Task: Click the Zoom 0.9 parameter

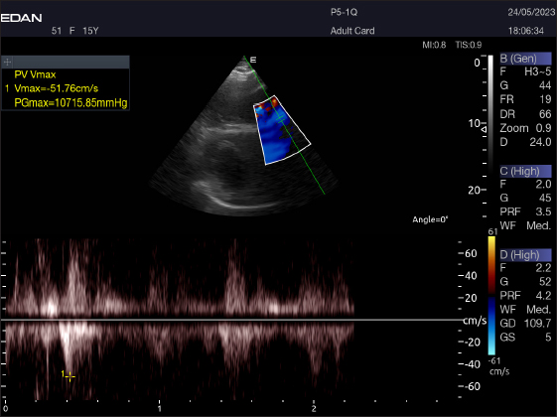Action: click(x=525, y=128)
